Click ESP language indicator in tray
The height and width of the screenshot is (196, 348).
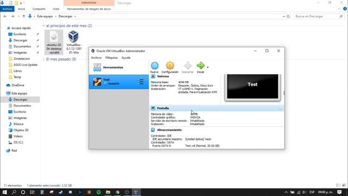tap(312, 192)
